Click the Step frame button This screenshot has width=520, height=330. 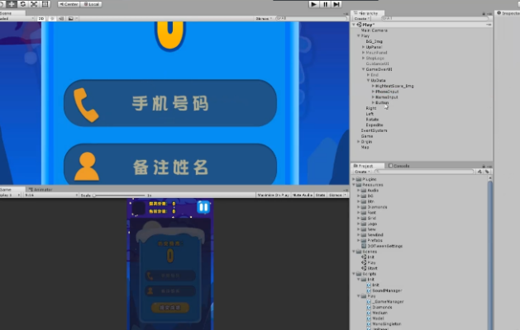coord(336,4)
